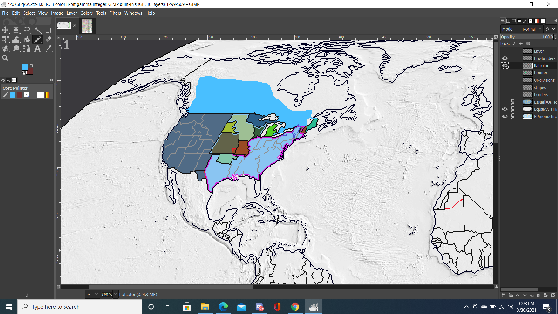
Task: Select the Heal tool
Action: pos(5,49)
